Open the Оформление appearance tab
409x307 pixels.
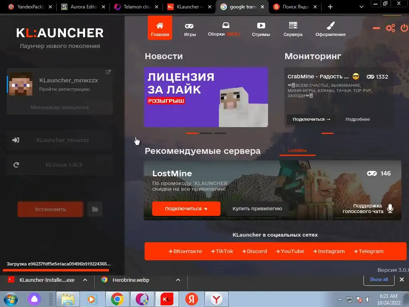(x=330, y=30)
